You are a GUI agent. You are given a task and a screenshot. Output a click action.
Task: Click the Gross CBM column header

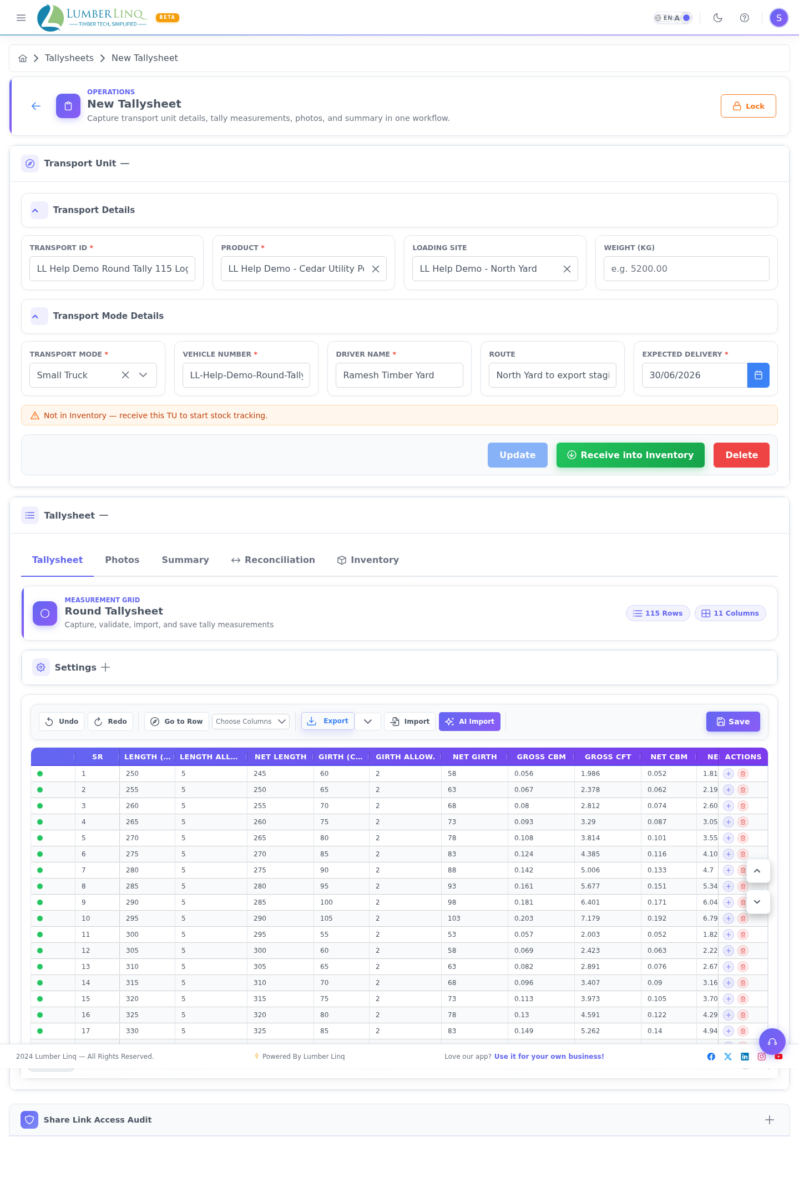click(x=541, y=757)
